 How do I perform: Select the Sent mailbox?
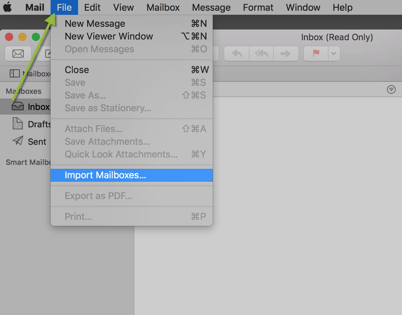point(36,141)
